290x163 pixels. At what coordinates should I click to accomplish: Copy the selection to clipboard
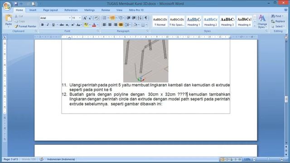20,21
